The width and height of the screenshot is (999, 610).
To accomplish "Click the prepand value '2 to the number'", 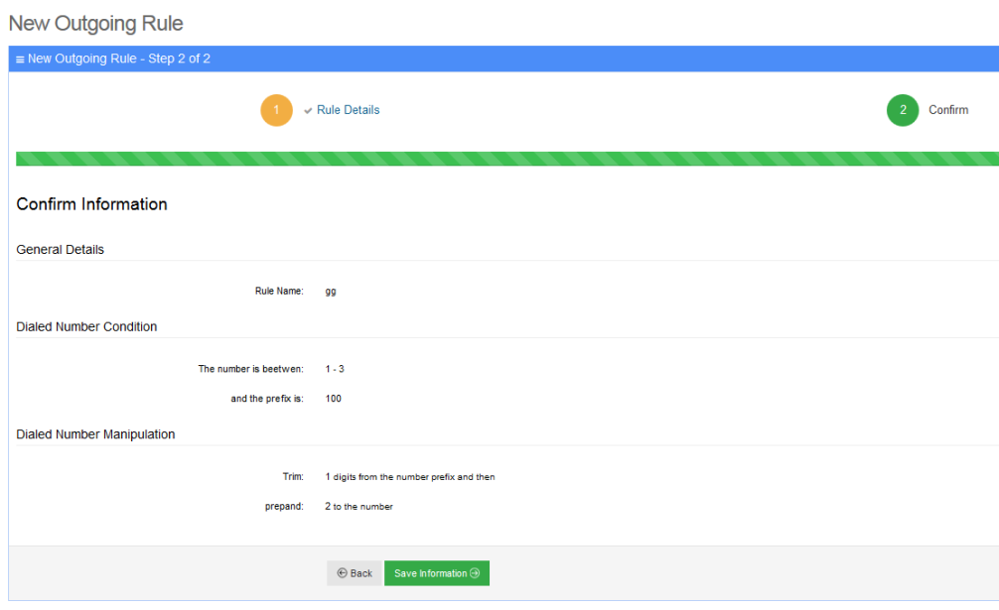I will (x=358, y=507).
